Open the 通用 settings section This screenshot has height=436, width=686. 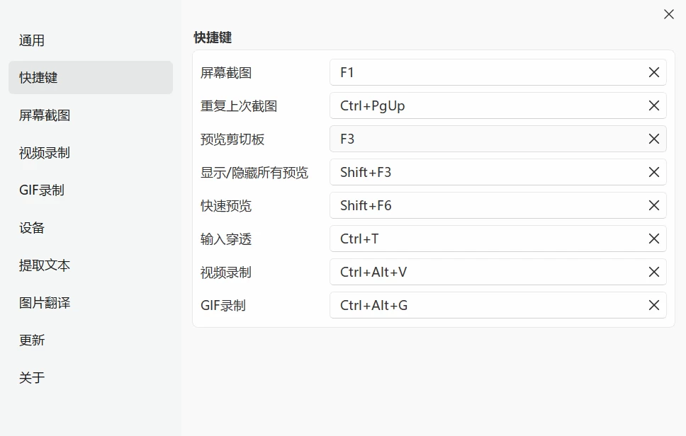click(32, 40)
